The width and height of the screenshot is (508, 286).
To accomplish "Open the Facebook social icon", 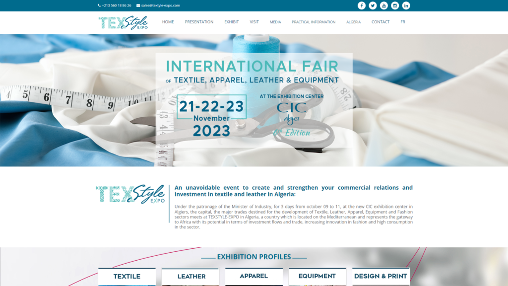I will (362, 5).
